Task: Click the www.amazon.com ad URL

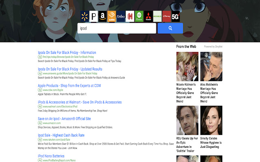Action: point(52,123)
